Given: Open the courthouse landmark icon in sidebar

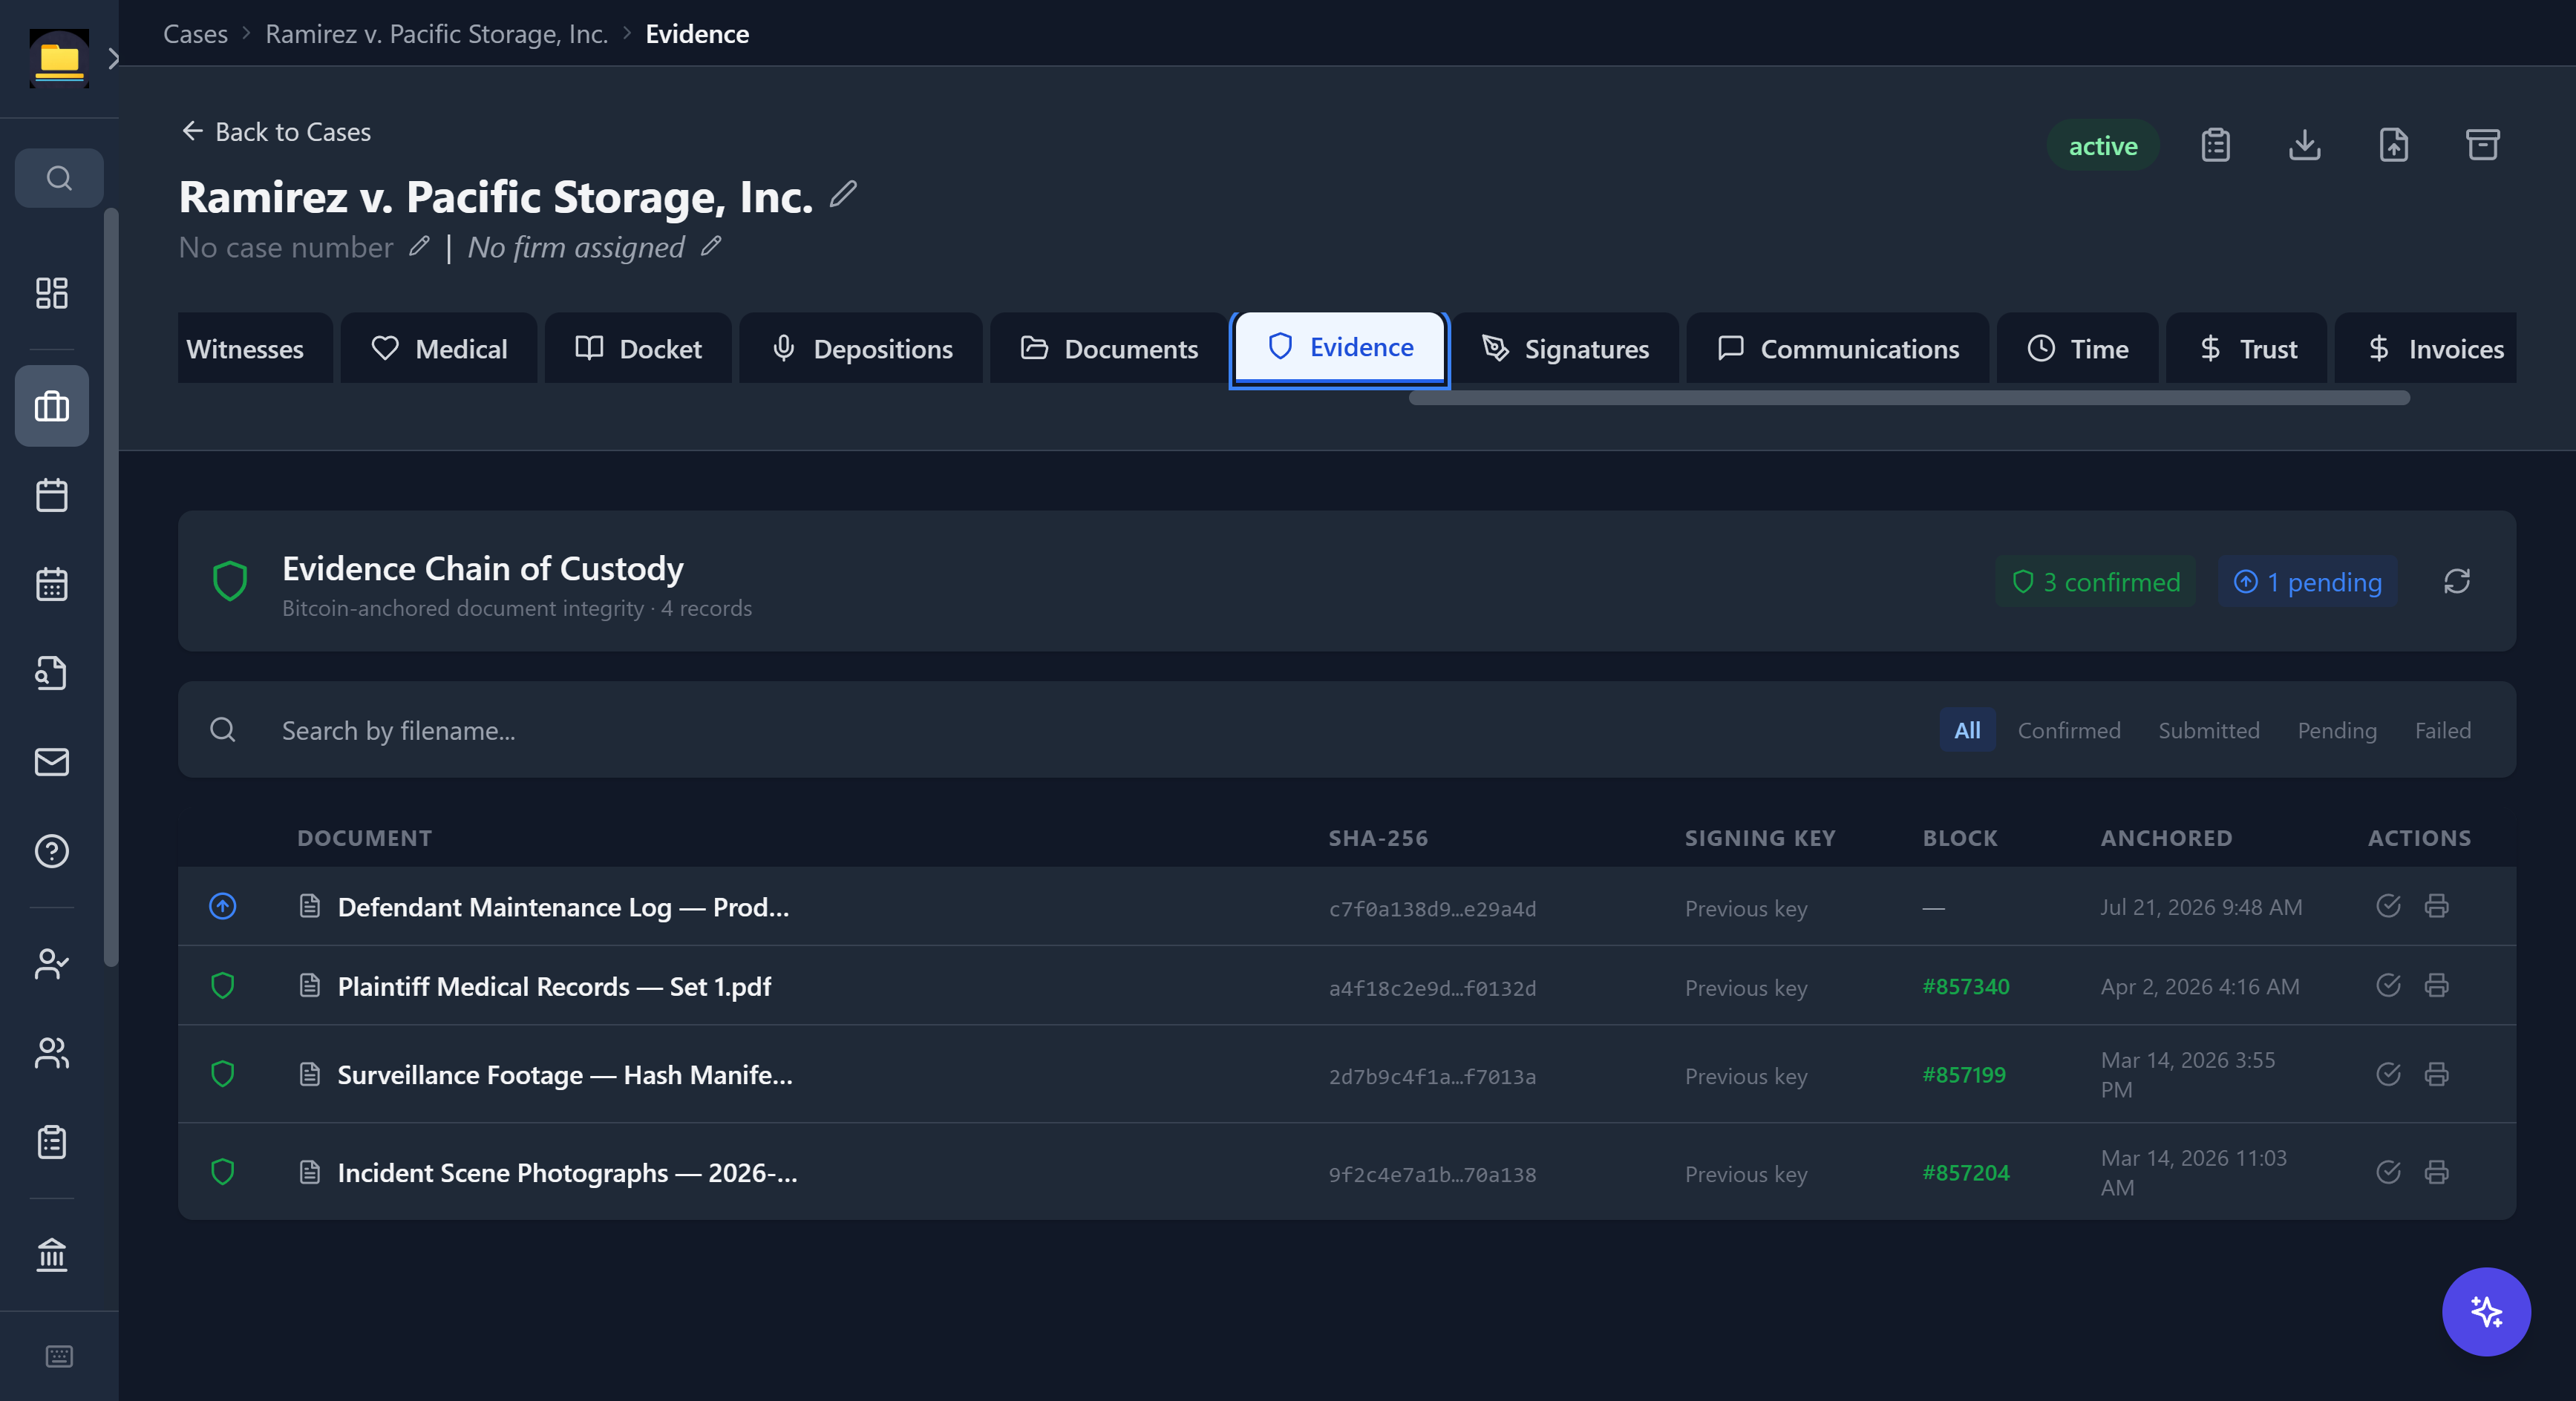Looking at the screenshot, I should pyautogui.click(x=52, y=1254).
